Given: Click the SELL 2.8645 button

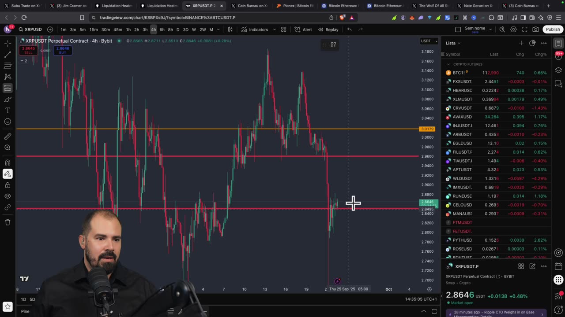Looking at the screenshot, I should click(28, 50).
